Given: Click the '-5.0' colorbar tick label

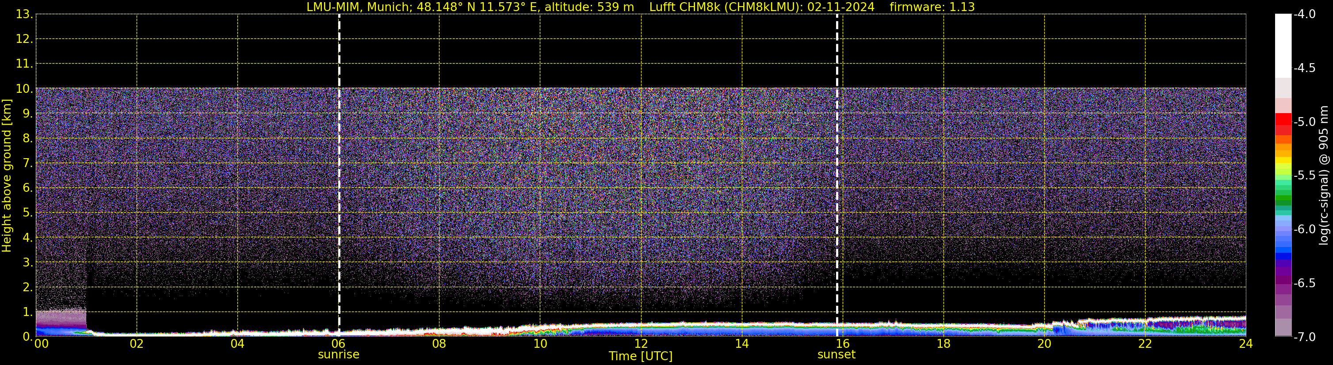Looking at the screenshot, I should coord(1305,122).
